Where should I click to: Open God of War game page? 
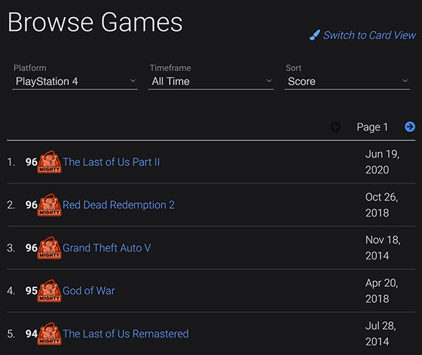(89, 291)
